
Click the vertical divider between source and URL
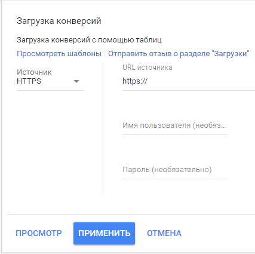coord(103,128)
